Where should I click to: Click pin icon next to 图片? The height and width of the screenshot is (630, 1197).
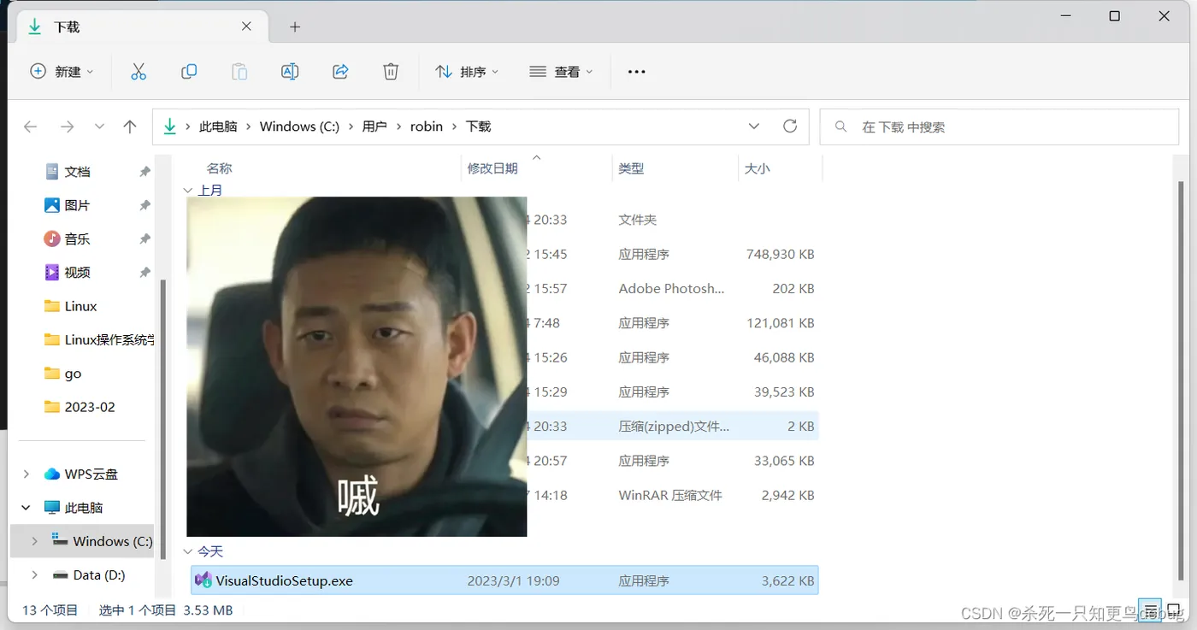point(144,205)
